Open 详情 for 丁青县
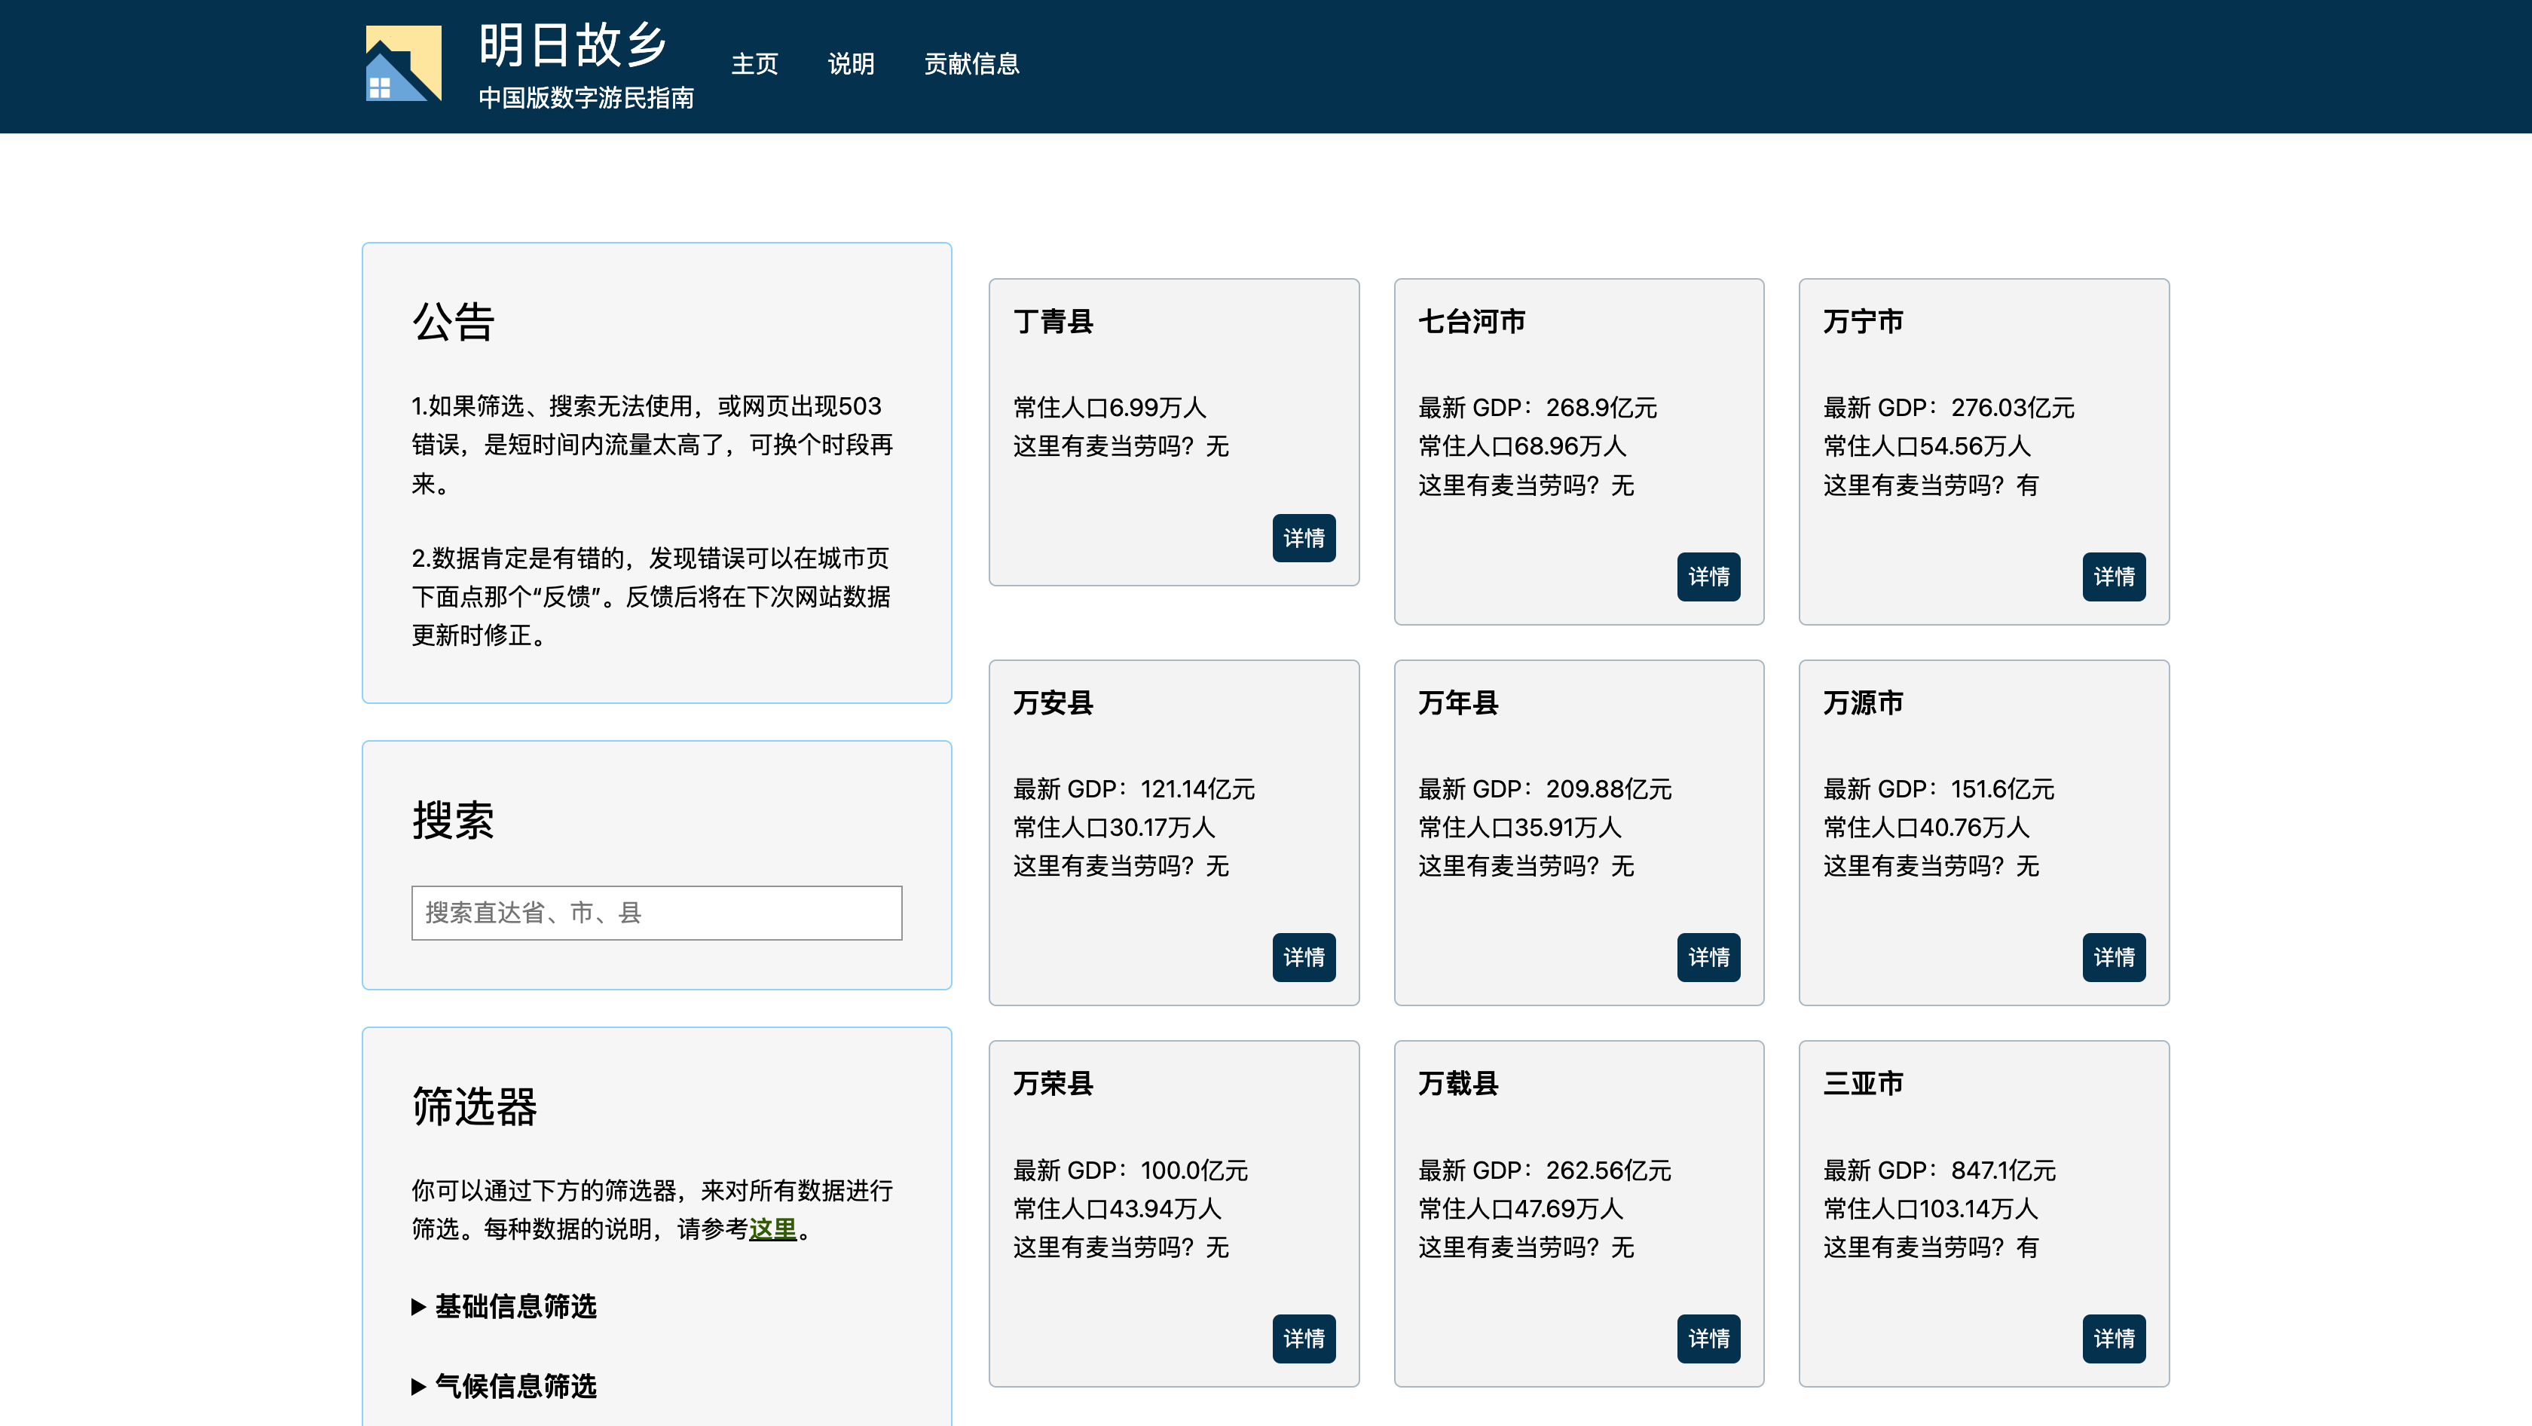The width and height of the screenshot is (2532, 1426). point(1302,537)
